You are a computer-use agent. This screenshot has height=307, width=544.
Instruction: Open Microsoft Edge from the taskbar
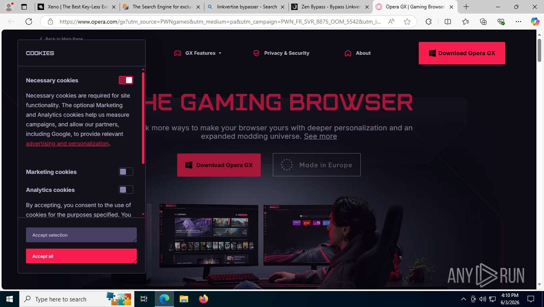(164, 299)
